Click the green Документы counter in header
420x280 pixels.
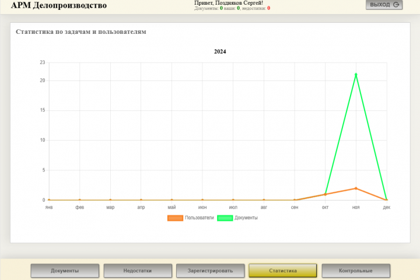point(221,8)
